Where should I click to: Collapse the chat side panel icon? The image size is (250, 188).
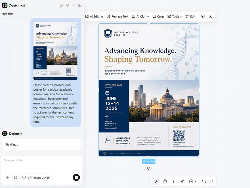point(80,5)
